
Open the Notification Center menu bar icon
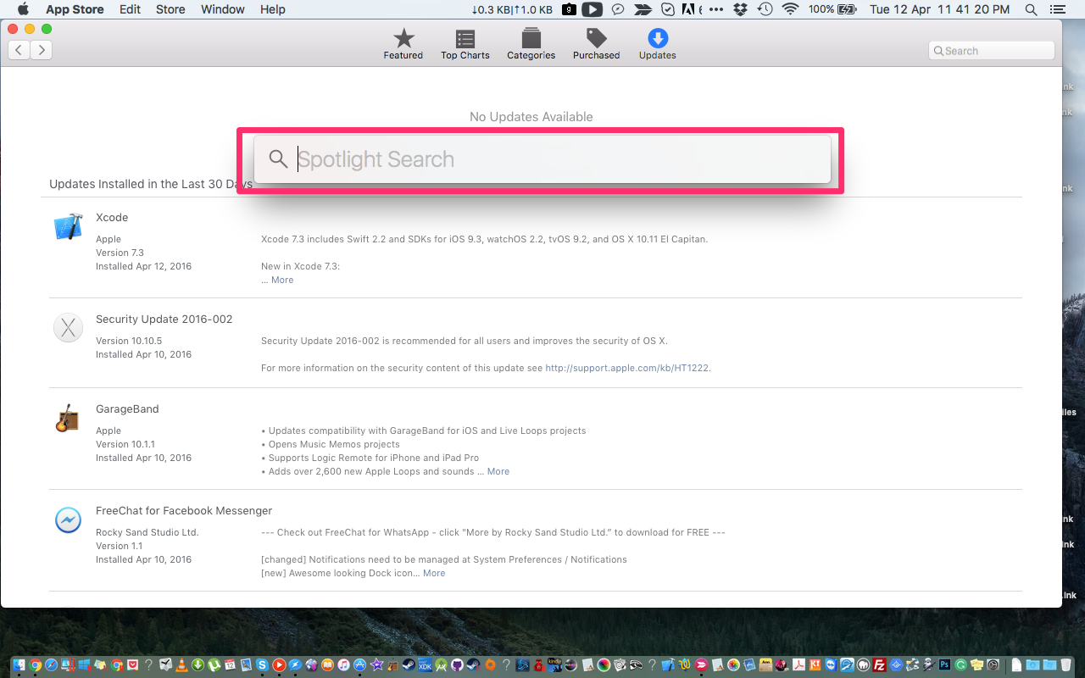1058,9
